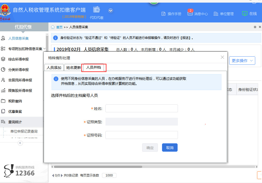
Task: Expand 专项附加扣除信息采集 sidebar item
Action: click(x=25, y=49)
